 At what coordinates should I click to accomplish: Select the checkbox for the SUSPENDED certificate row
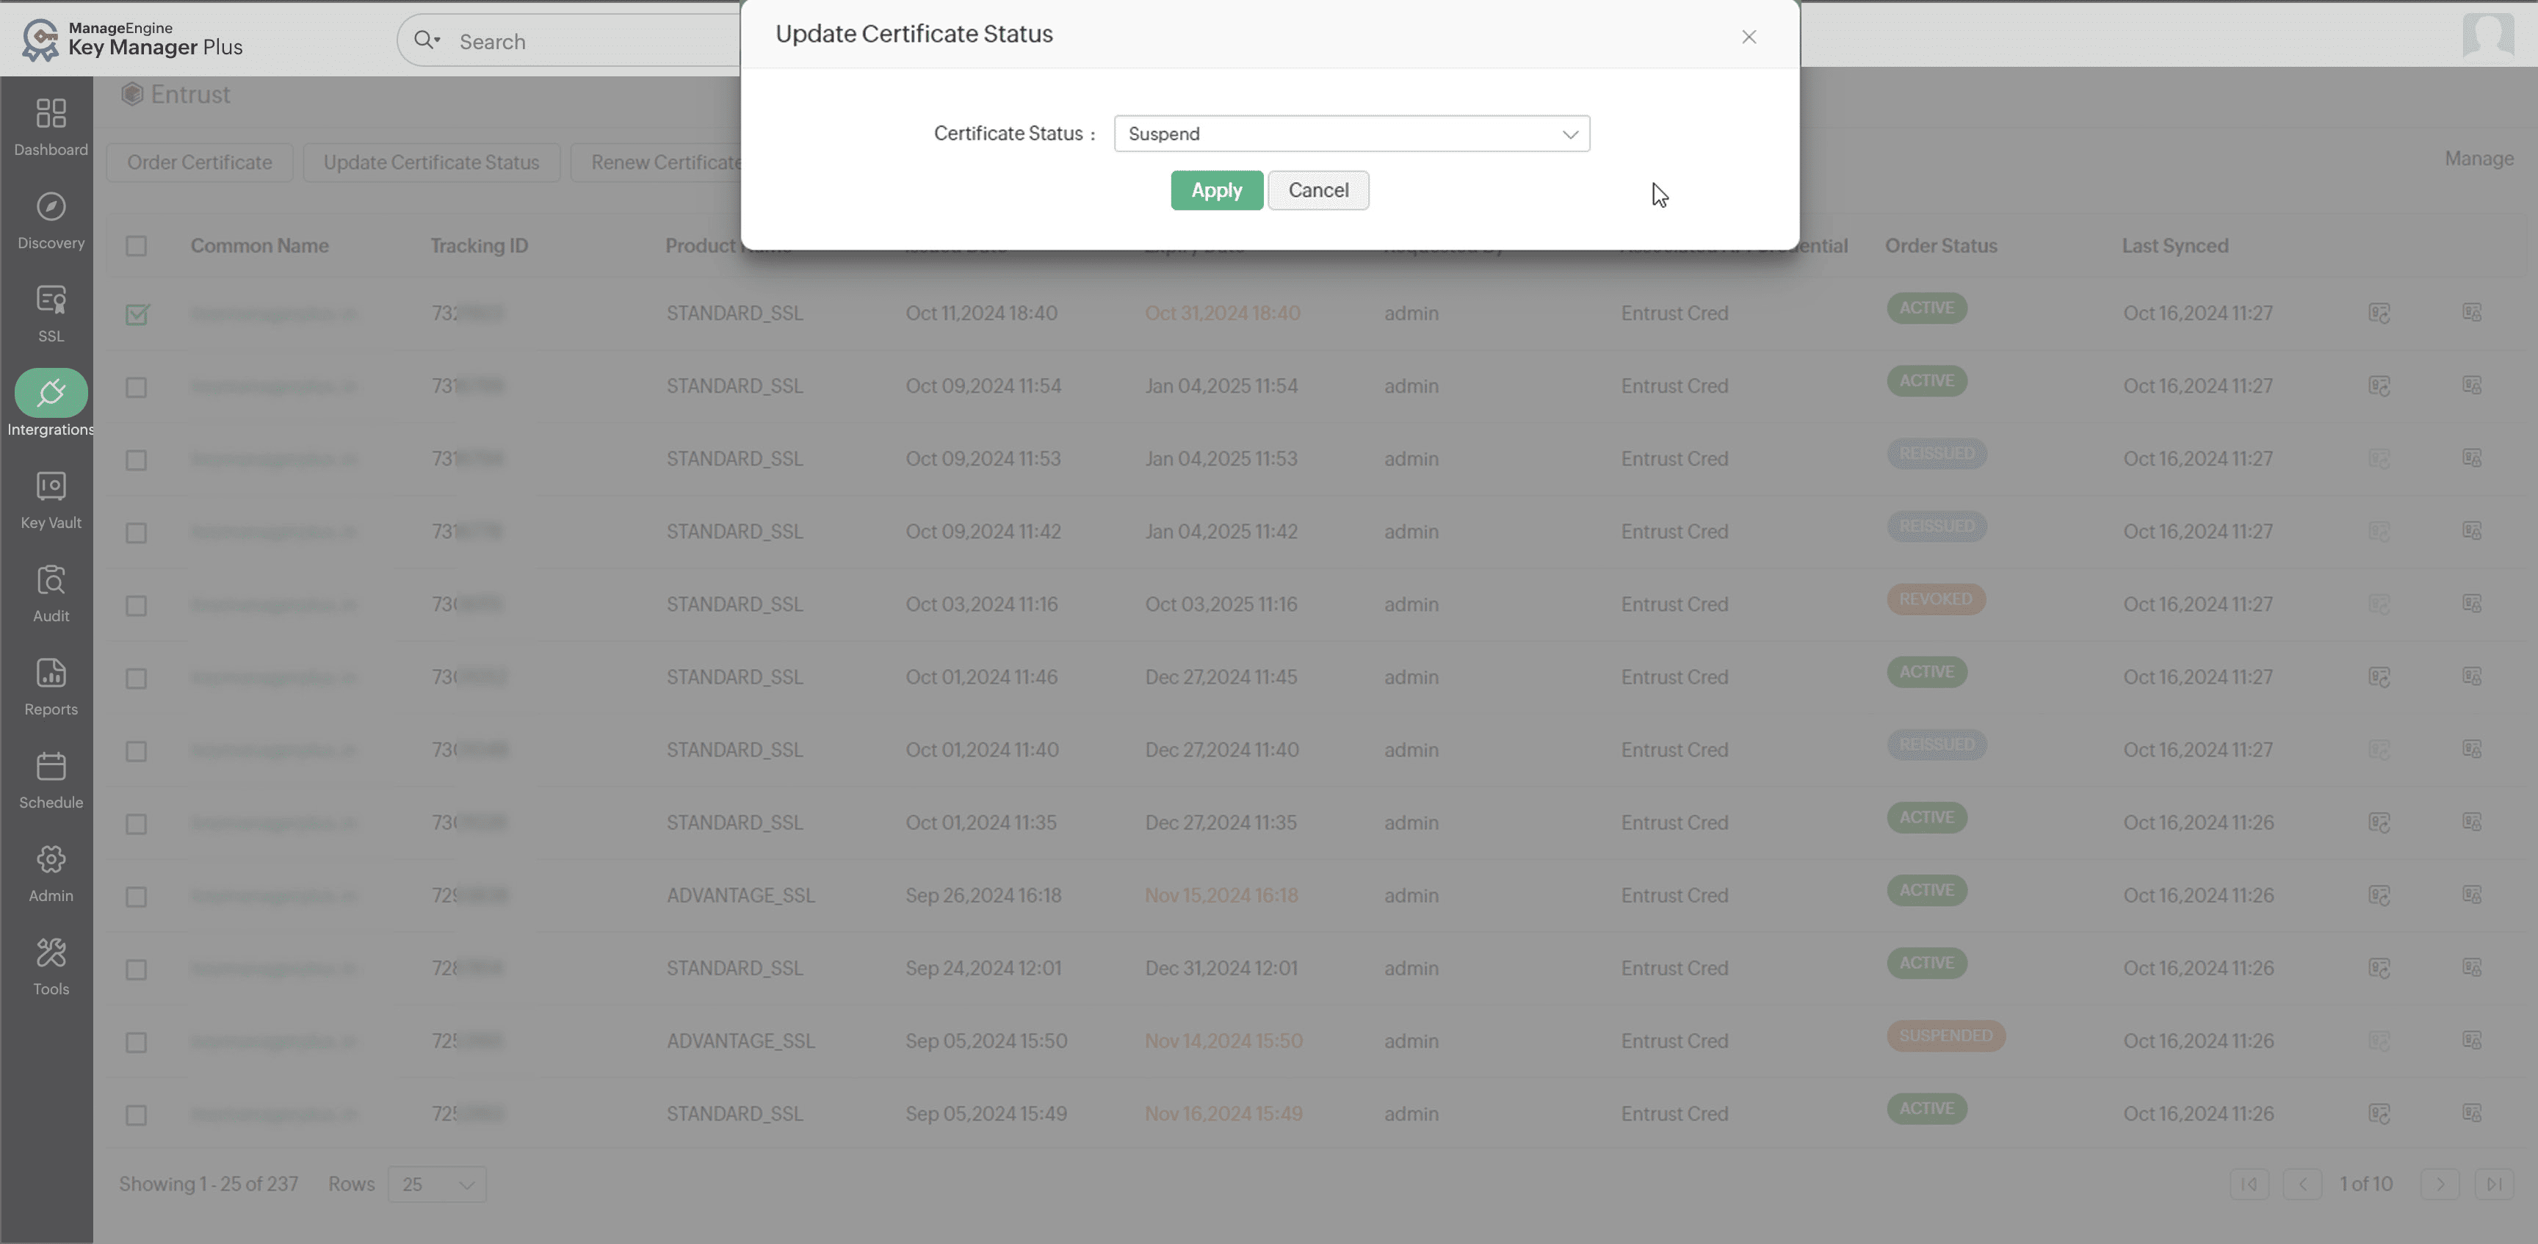tap(136, 1042)
